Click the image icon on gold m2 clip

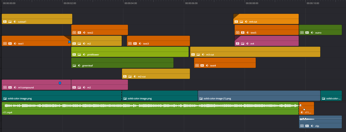coord(79,44)
